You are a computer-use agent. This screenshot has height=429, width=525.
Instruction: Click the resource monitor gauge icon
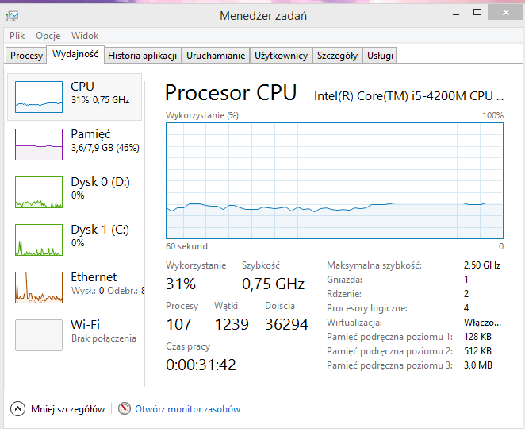(125, 408)
